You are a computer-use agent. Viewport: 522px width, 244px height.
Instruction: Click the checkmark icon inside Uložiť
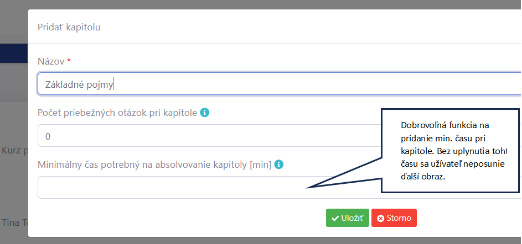335,218
